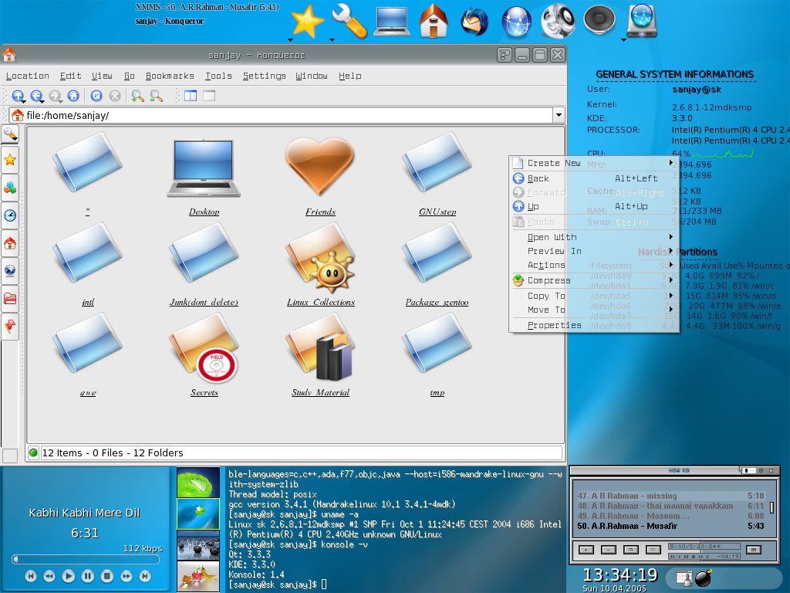The height and width of the screenshot is (593, 790).
Task: Click the wrench settings launcher in top panel
Action: point(349,22)
